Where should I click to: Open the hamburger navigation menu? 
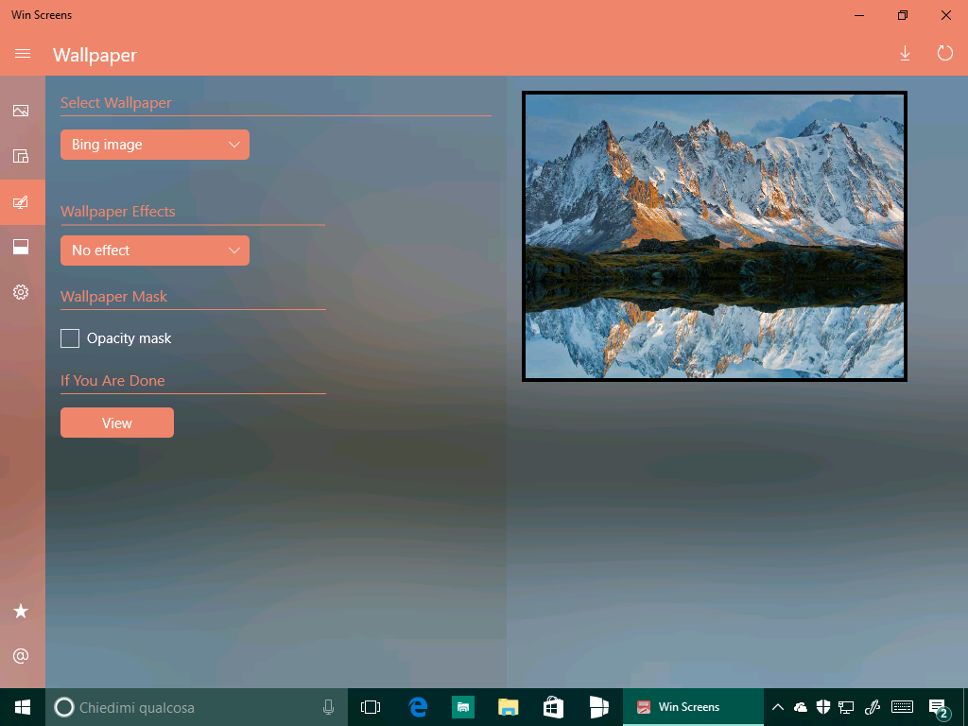[23, 54]
